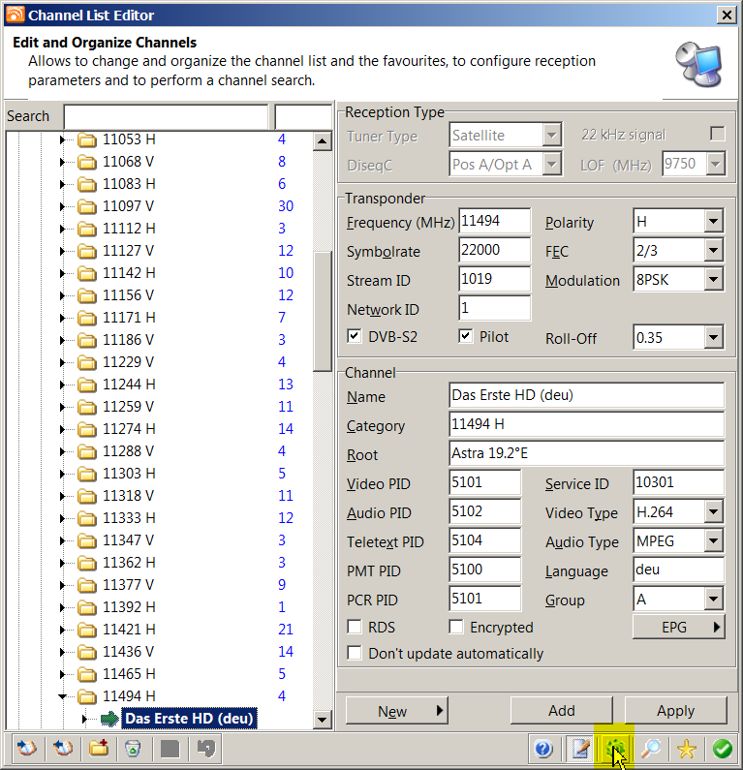Viewport: 743px width, 770px height.
Task: Open the Modulation dropdown showing 8PSK
Action: tap(713, 280)
